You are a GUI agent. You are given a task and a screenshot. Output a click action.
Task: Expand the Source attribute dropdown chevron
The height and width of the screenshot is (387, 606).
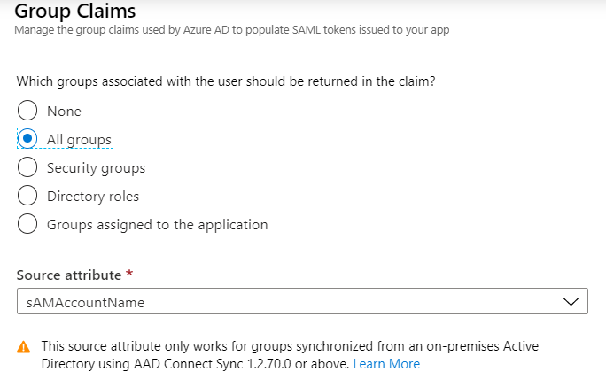tap(571, 302)
